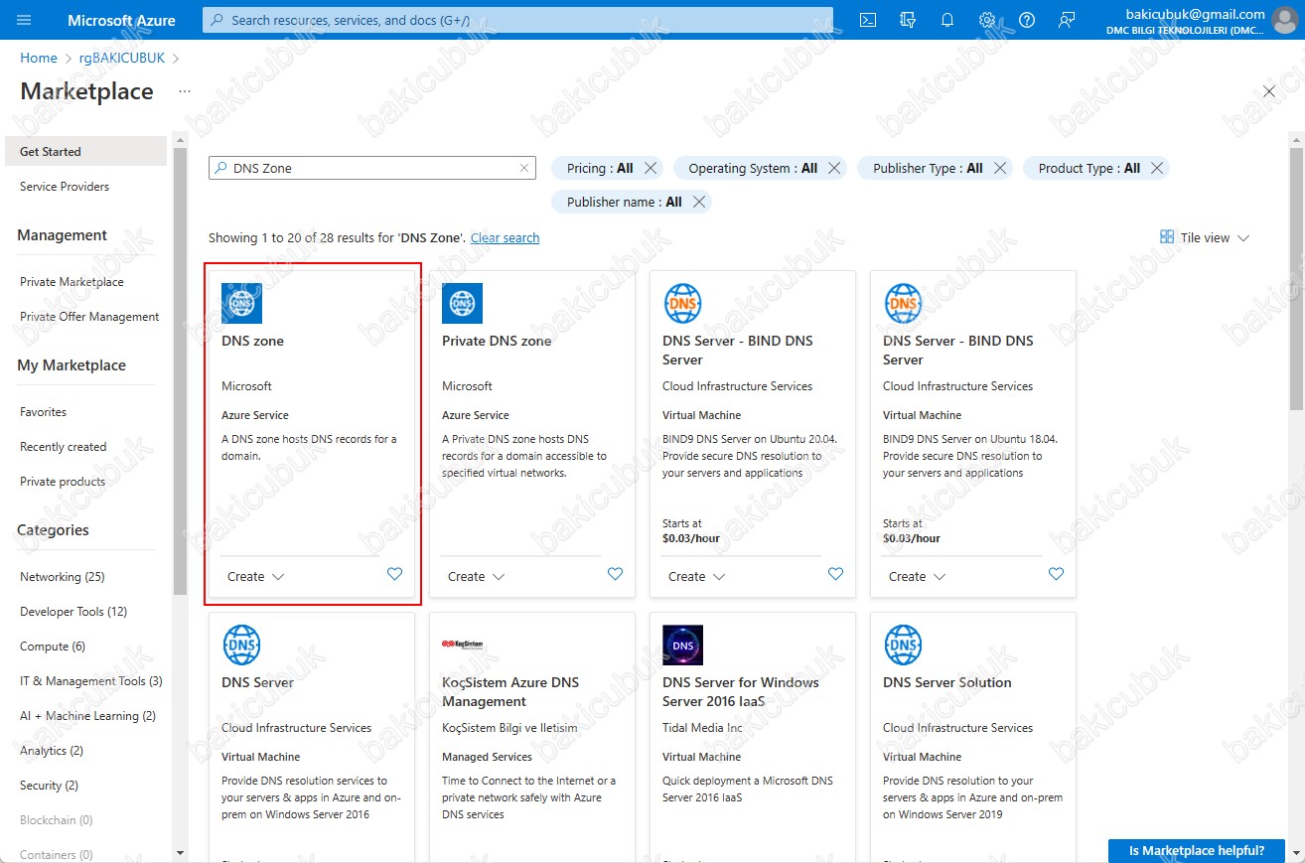Filter by Analytics (2) category
The image size is (1305, 863).
click(x=52, y=751)
